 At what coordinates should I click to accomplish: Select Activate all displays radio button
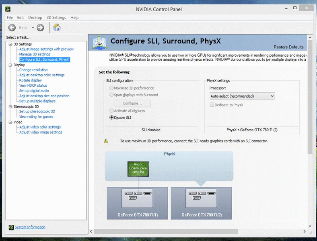(x=111, y=110)
